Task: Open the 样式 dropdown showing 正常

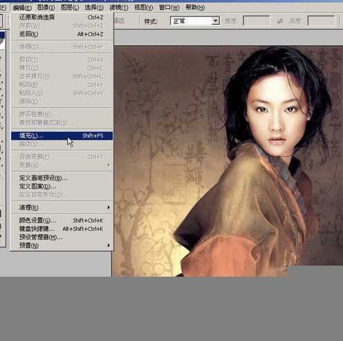Action: 194,21
